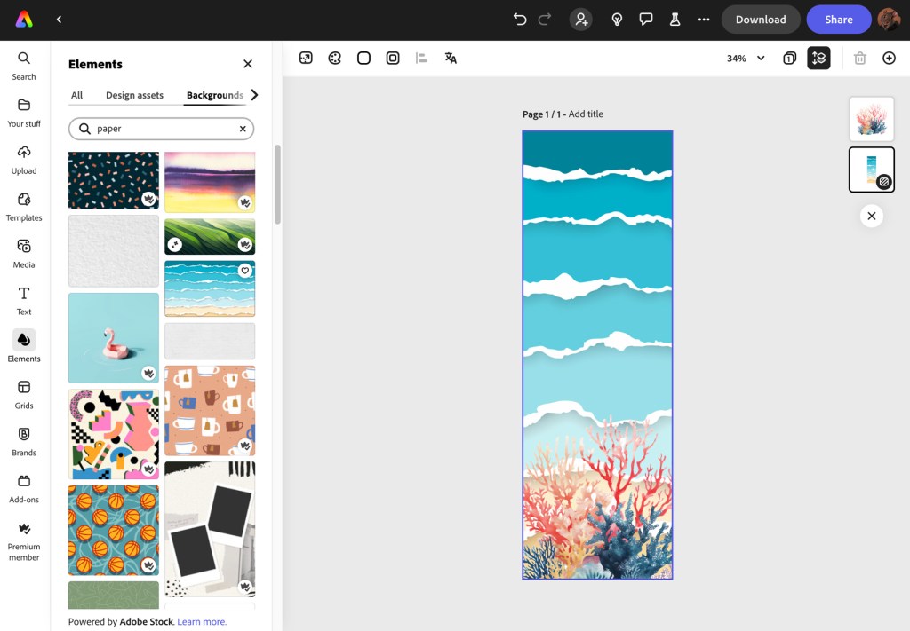Open the Learn more link
Viewport: 910px width, 631px height.
click(x=202, y=622)
